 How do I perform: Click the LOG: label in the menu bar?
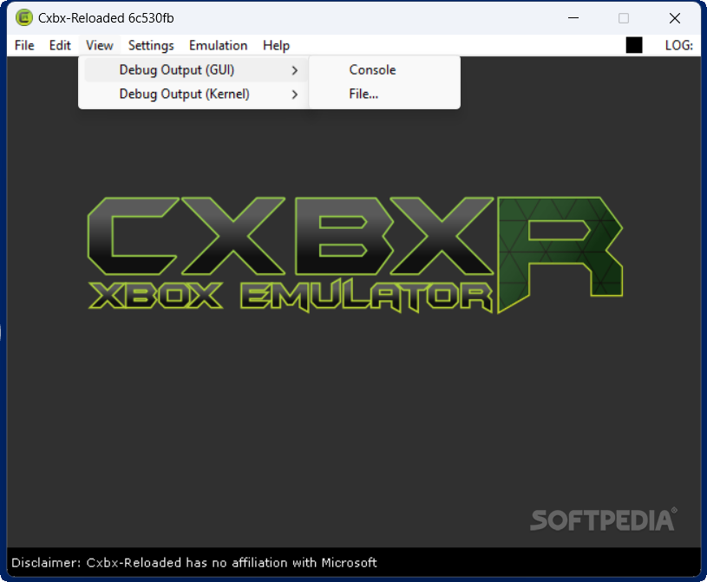click(679, 45)
